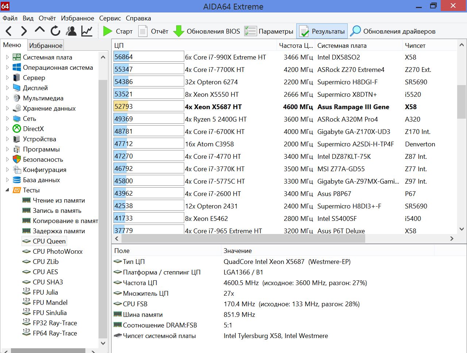This screenshot has height=353, width=467.
Task: Expand the Сервер tree node
Action: tap(7, 78)
